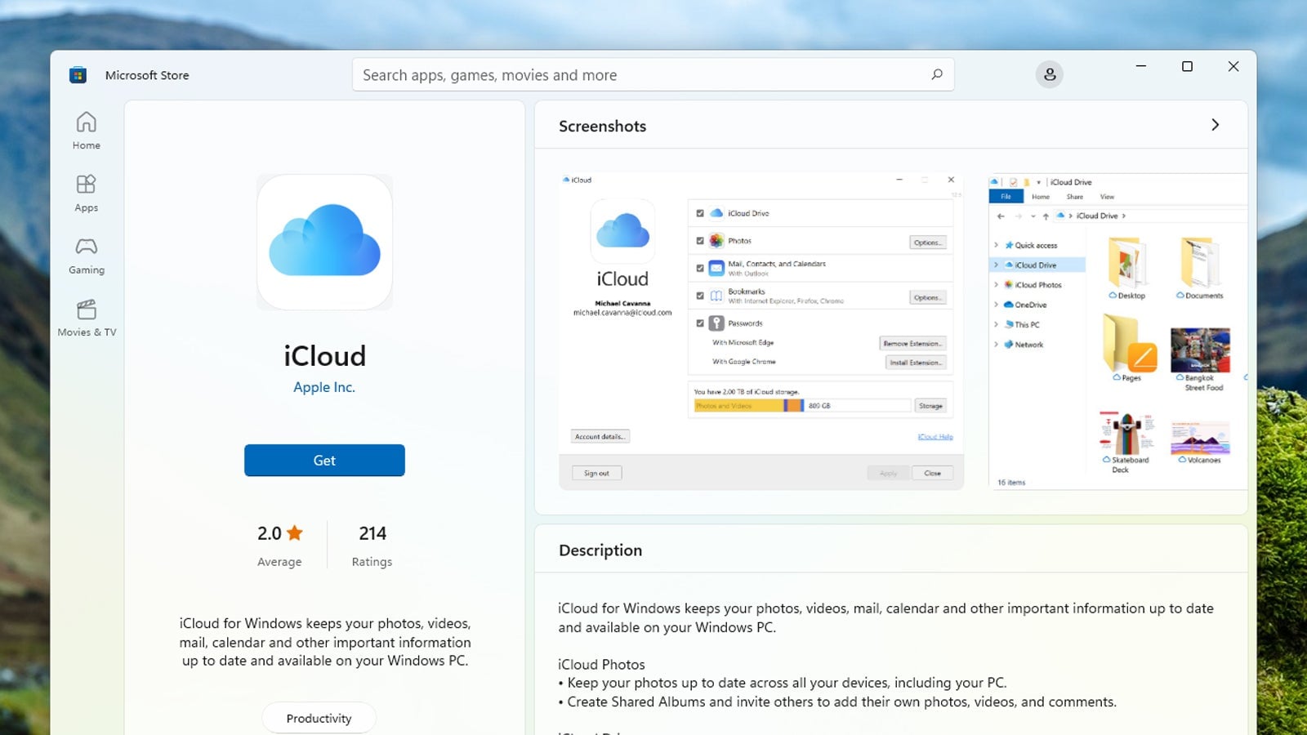Click the gold star next to the rating
This screenshot has height=735, width=1307.
click(295, 532)
